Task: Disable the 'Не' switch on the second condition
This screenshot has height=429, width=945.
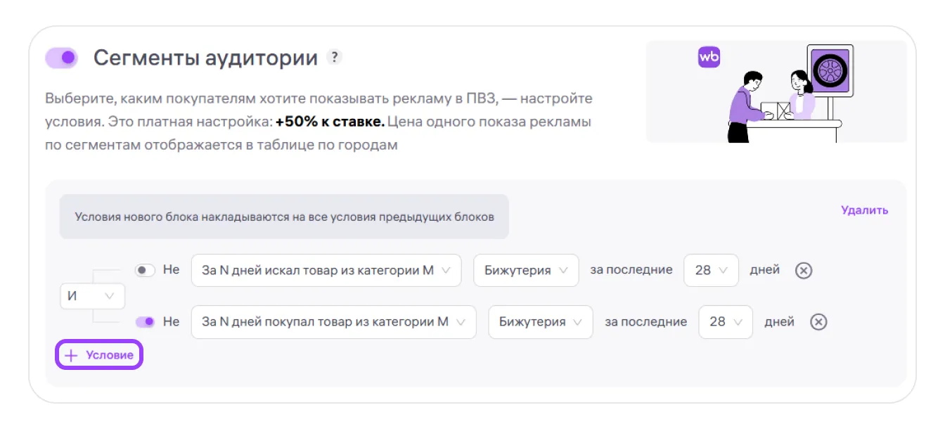Action: (x=145, y=321)
